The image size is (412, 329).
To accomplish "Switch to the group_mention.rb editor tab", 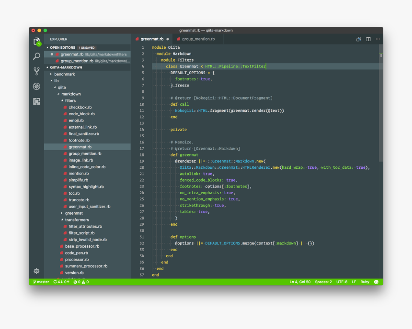I will click(x=198, y=39).
